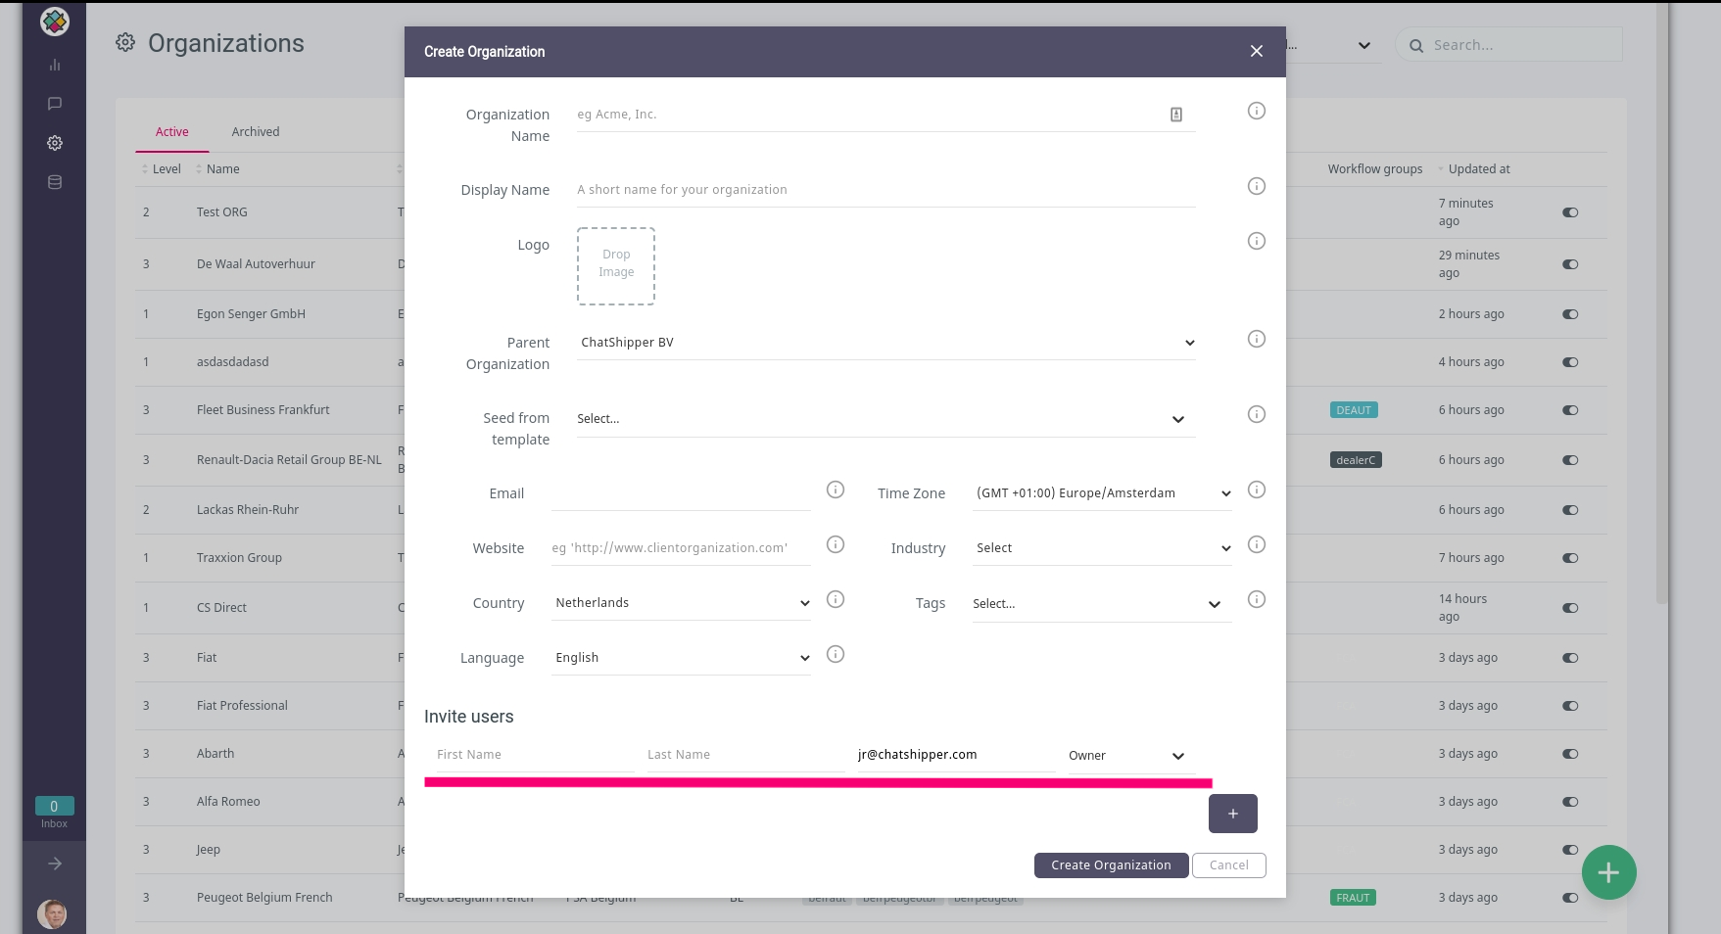Toggle the Traxxion Group switch
Screen dimensions: 1721x934
click(x=1570, y=558)
